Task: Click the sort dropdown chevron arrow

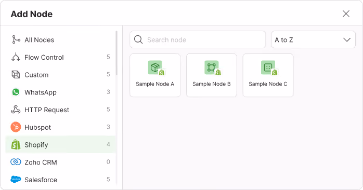Action: click(347, 40)
